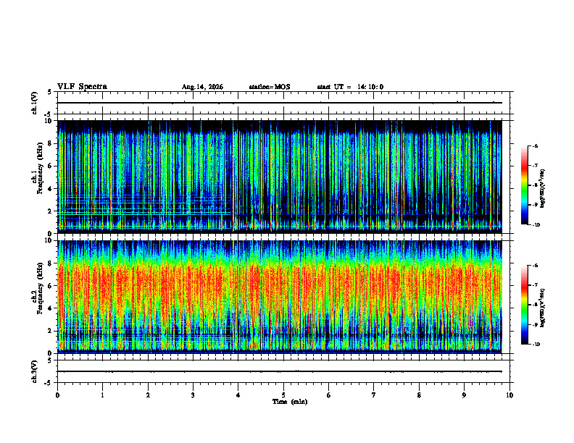Click the "10" label ending the time axis
This screenshot has width=574, height=443.
click(509, 395)
